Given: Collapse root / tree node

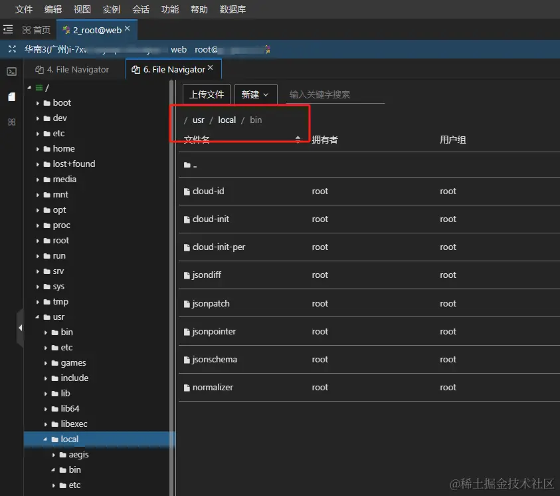Looking at the screenshot, I should 29,88.
